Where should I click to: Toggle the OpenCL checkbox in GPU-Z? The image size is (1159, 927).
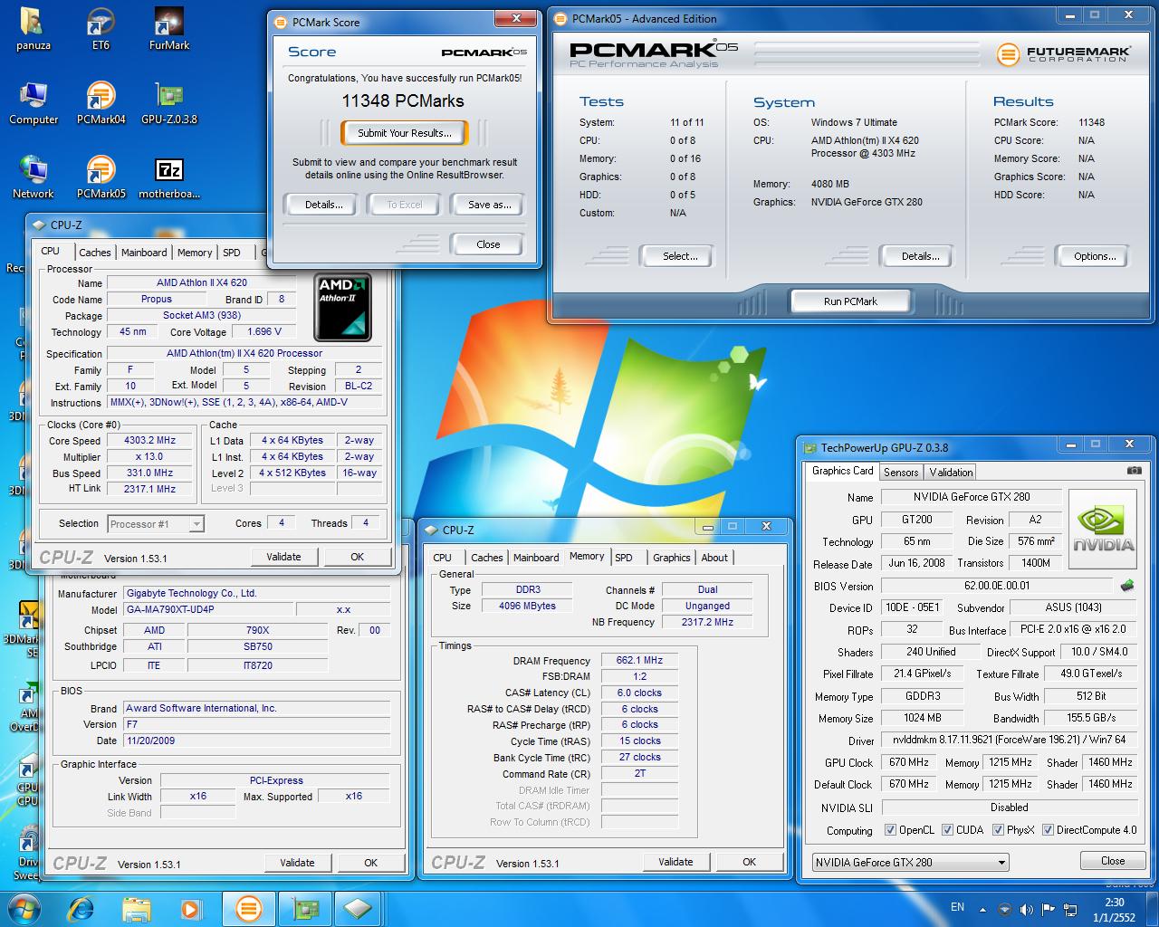pyautogui.click(x=890, y=830)
